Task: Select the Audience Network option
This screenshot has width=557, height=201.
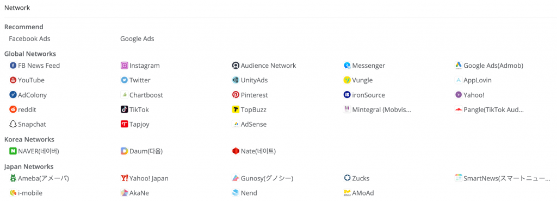Action: [x=264, y=66]
